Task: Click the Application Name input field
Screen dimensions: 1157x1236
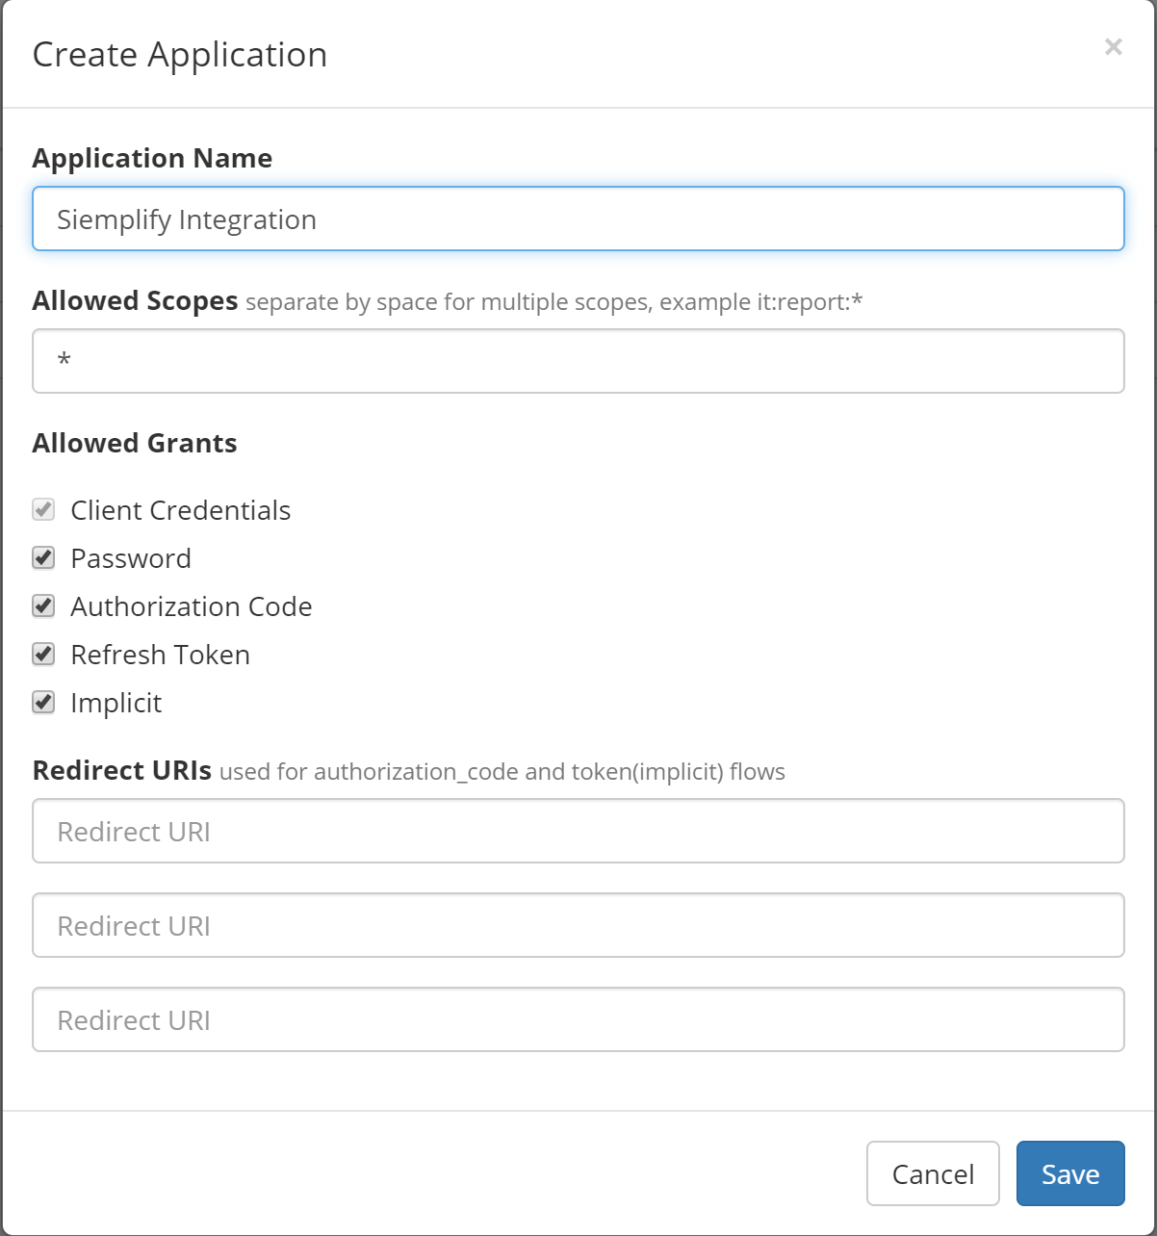Action: (x=578, y=219)
